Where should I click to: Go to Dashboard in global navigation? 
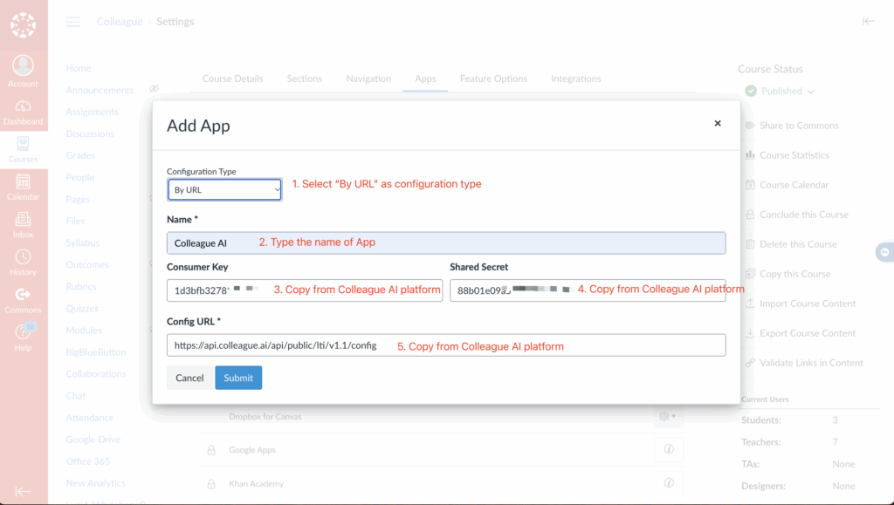coord(23,111)
